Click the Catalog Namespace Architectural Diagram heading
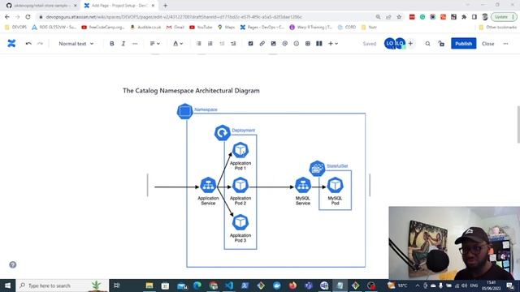Screen dimensions: 520x292 pos(192,90)
